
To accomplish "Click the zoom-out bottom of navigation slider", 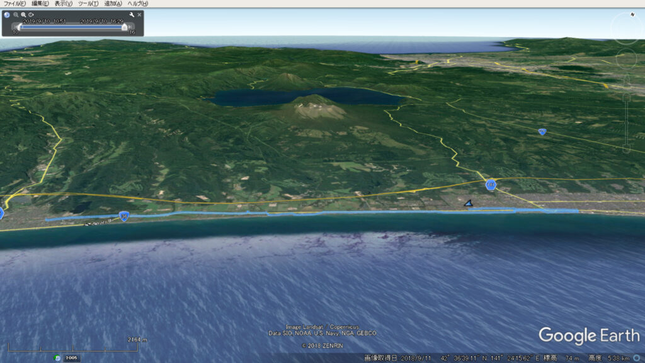I will 626,150.
